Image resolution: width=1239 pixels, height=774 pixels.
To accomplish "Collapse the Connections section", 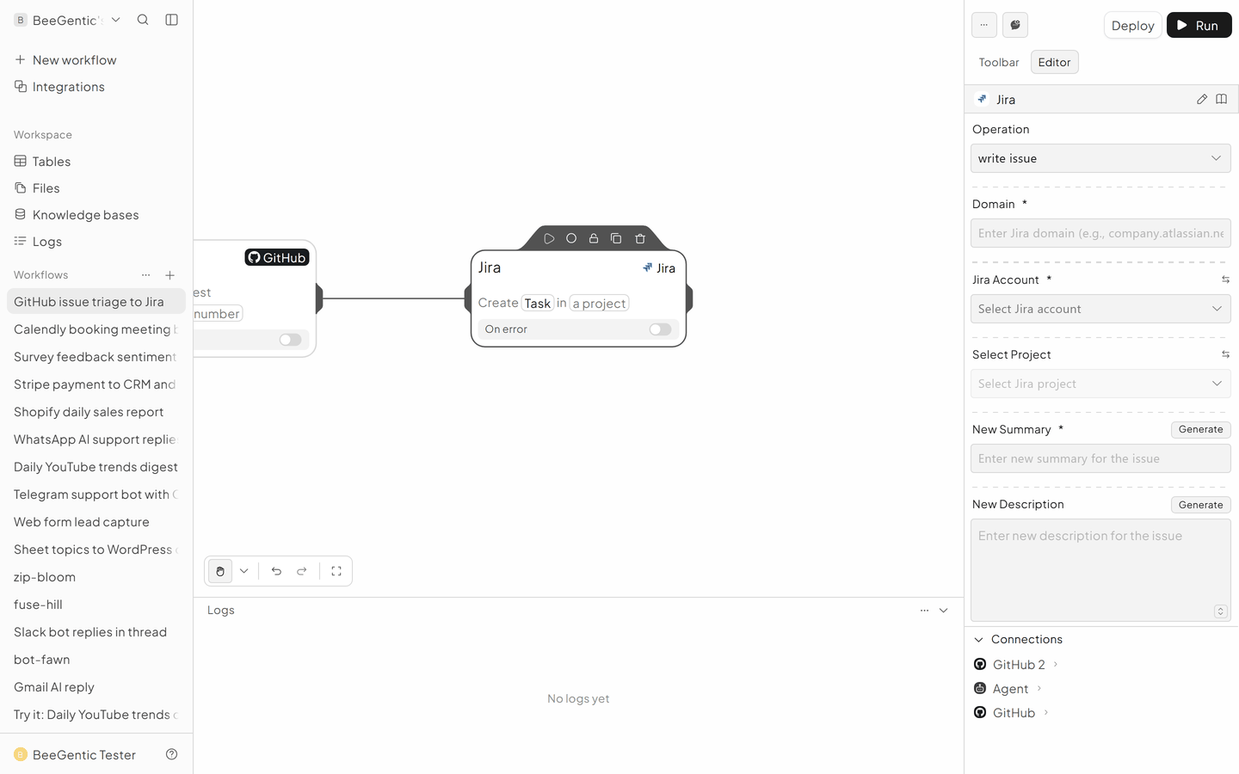I will [x=978, y=640].
